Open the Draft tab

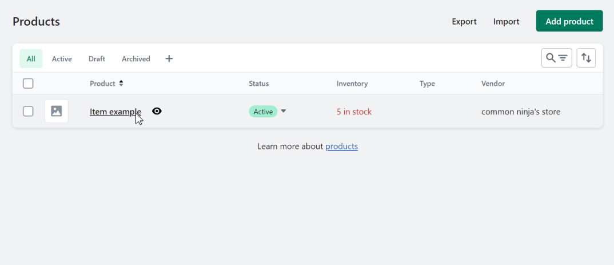click(x=97, y=58)
